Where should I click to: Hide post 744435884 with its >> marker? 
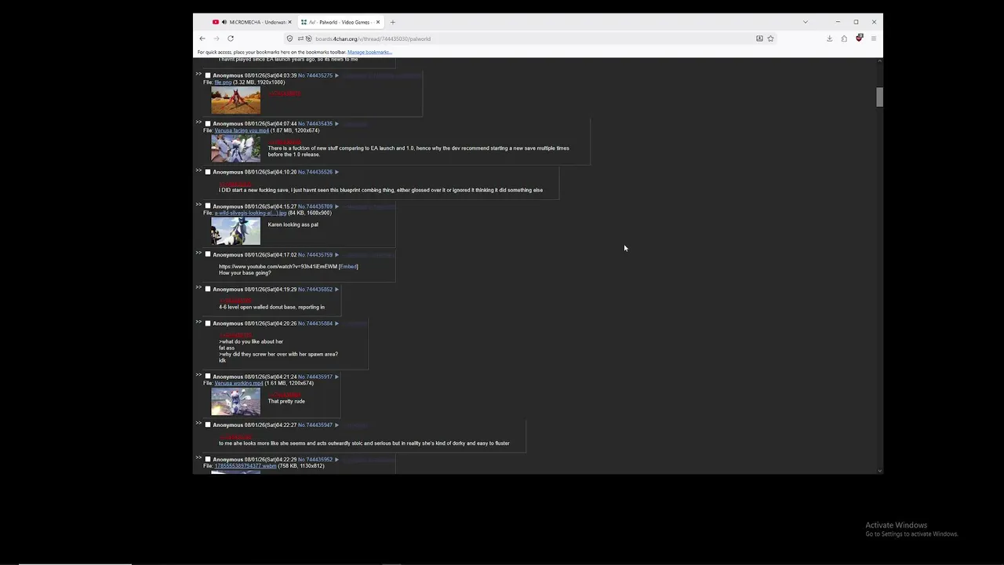198,322
